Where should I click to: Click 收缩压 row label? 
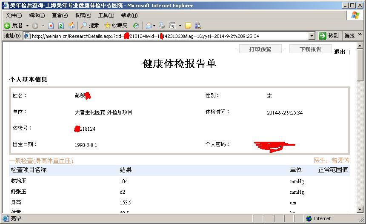pyautogui.click(x=18, y=181)
